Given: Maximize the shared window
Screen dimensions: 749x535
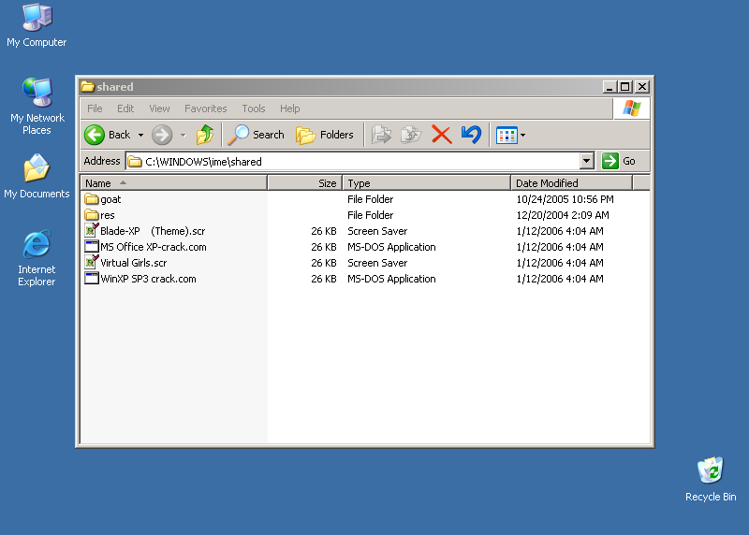Looking at the screenshot, I should coord(624,87).
